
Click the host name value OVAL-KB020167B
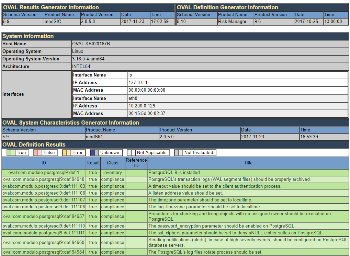pos(91,44)
